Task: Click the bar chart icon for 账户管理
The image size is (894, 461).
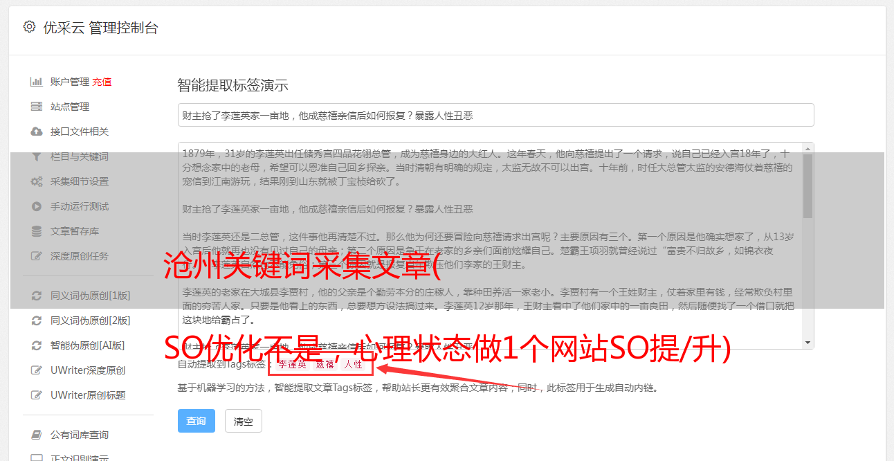Action: tap(37, 82)
